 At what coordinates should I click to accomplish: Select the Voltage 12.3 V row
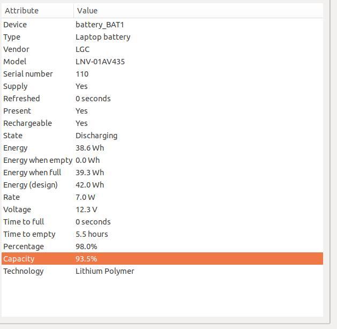click(162, 210)
